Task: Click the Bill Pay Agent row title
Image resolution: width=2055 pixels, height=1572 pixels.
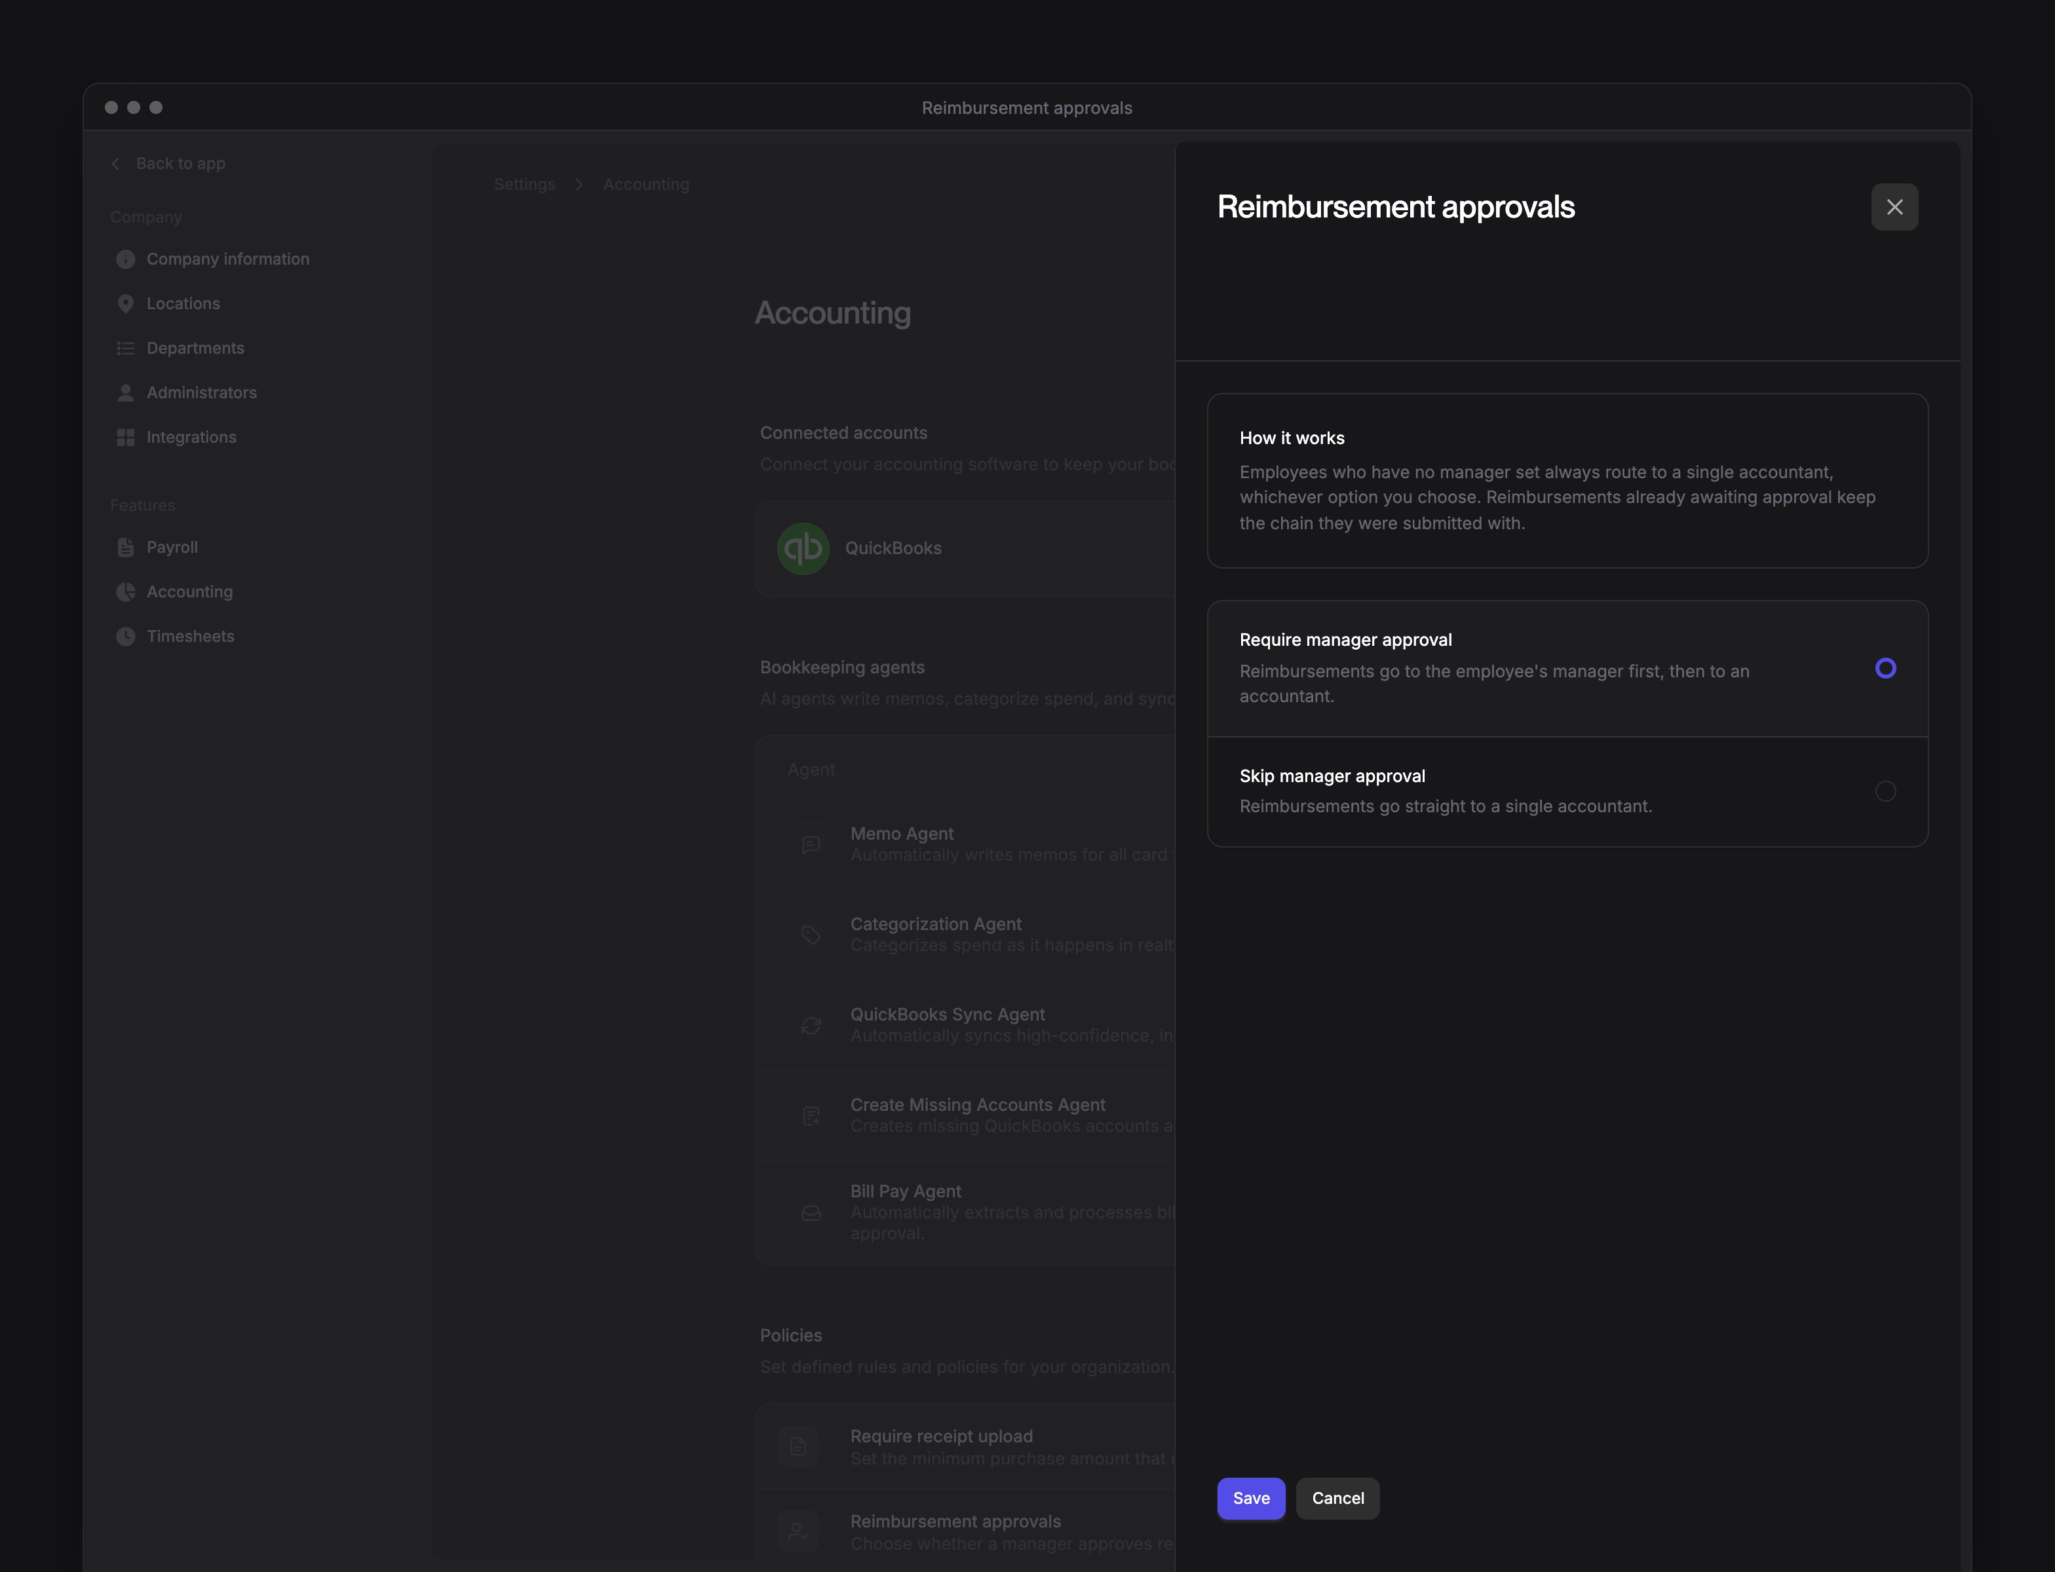Action: click(x=906, y=1191)
